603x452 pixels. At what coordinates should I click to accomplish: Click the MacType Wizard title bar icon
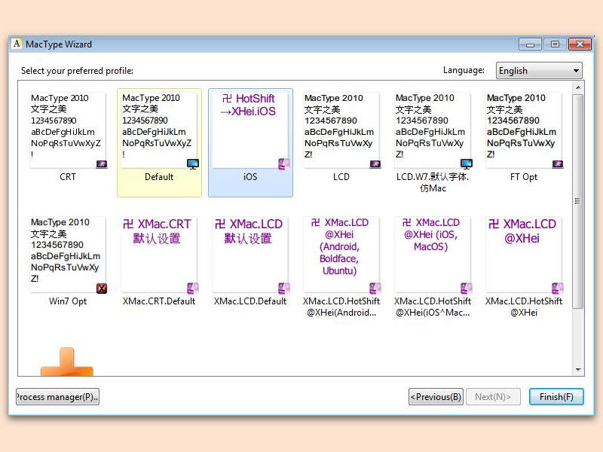(17, 44)
